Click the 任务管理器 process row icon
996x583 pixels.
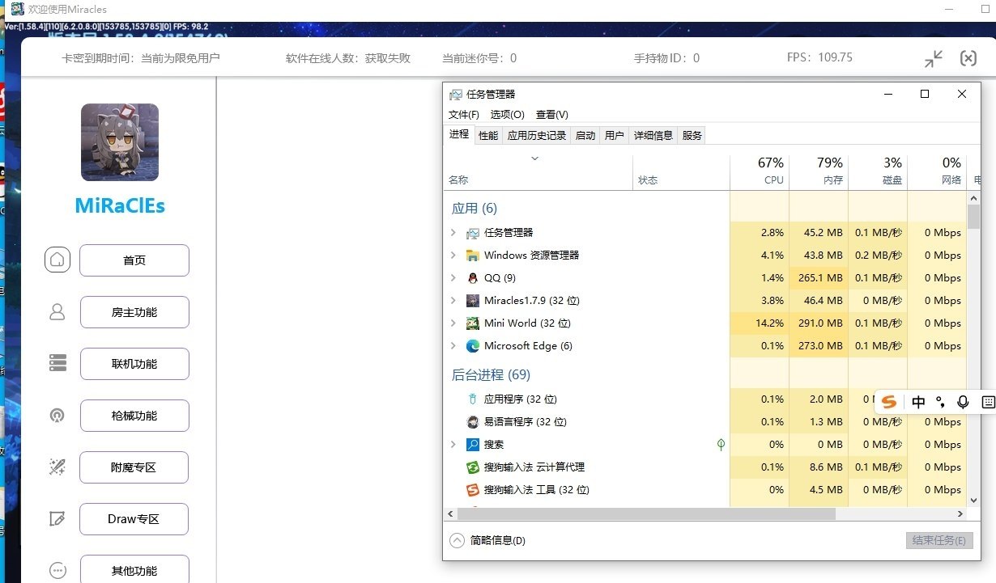[473, 233]
